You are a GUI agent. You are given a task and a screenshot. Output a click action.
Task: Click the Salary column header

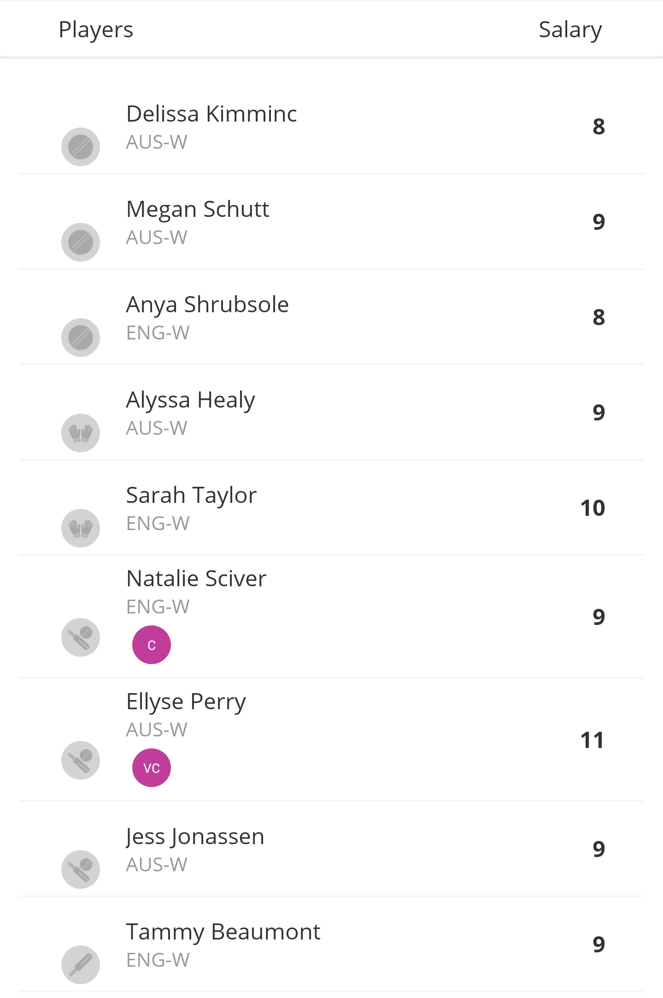pyautogui.click(x=570, y=30)
